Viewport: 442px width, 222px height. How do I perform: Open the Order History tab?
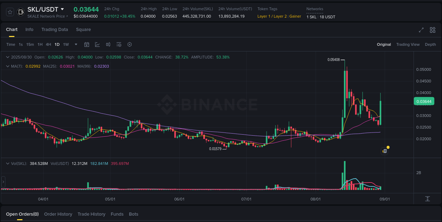[58, 214]
